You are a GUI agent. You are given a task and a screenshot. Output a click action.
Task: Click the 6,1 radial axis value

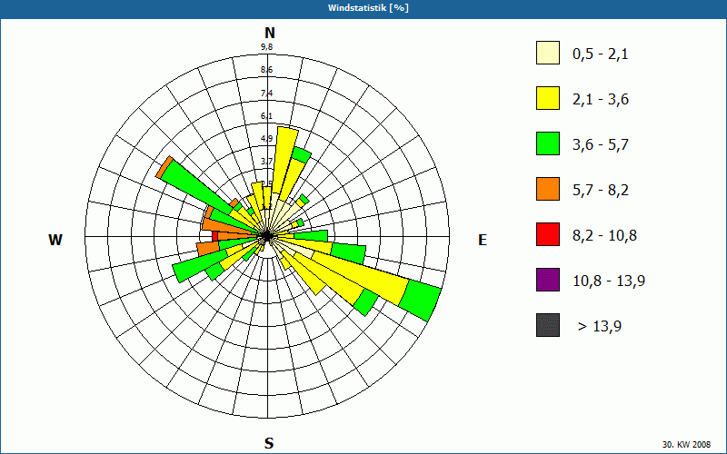point(266,116)
